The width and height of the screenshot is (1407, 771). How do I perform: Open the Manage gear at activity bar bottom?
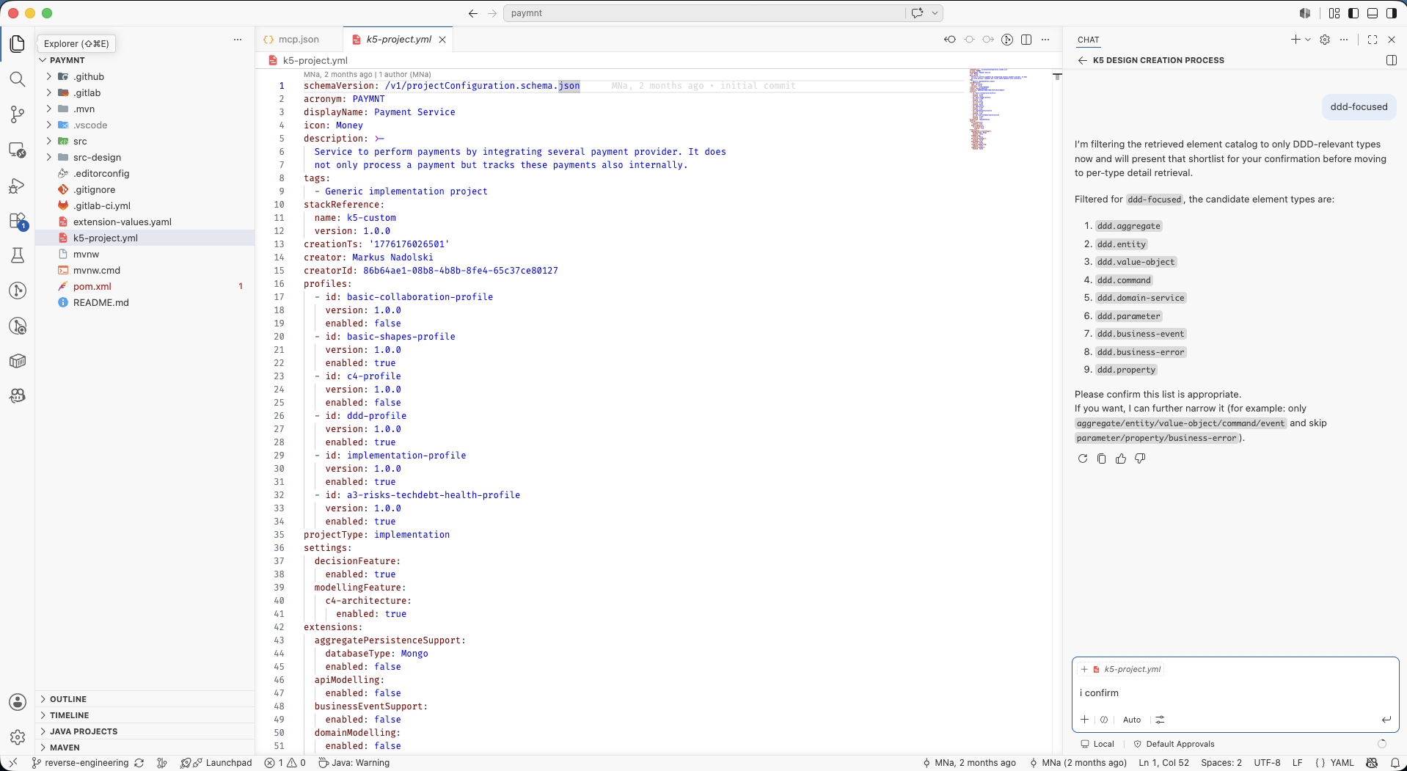tap(18, 737)
